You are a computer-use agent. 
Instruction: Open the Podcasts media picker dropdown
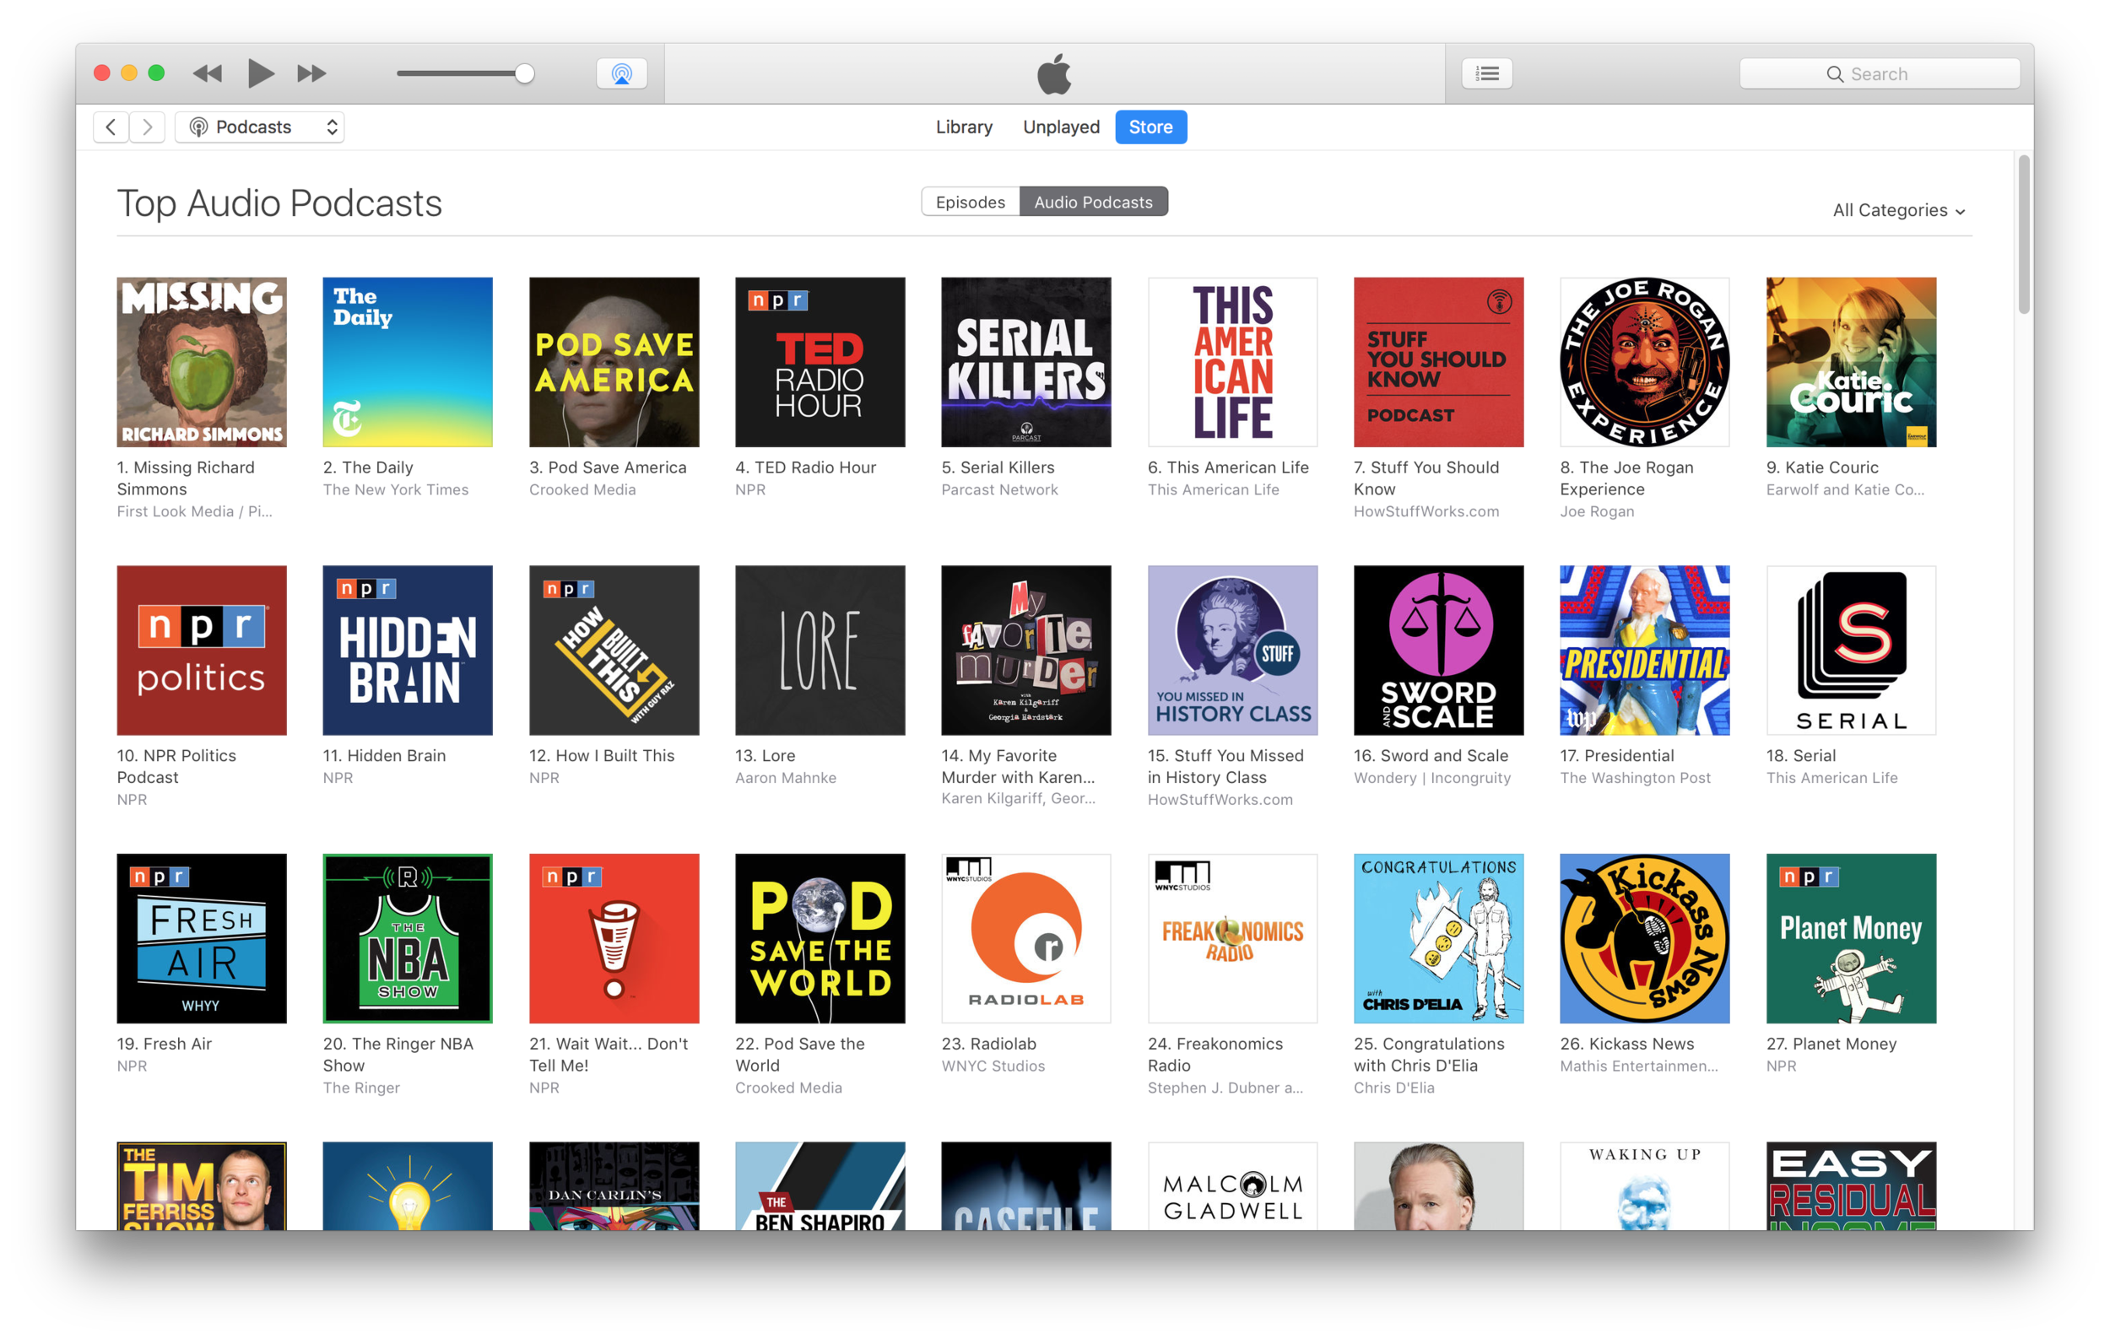click(260, 127)
